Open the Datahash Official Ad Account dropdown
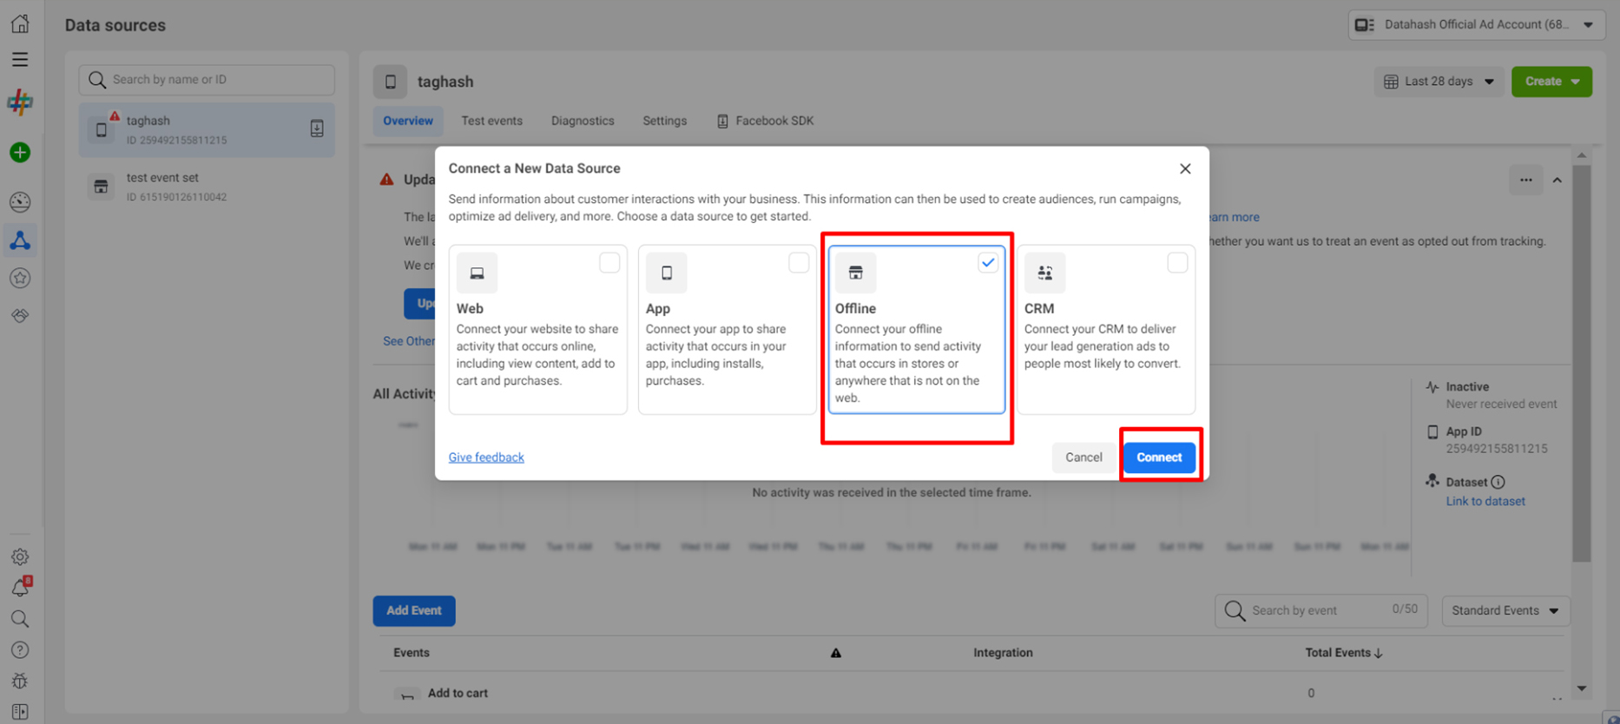Screen dimensions: 1620x724 [x=1476, y=24]
